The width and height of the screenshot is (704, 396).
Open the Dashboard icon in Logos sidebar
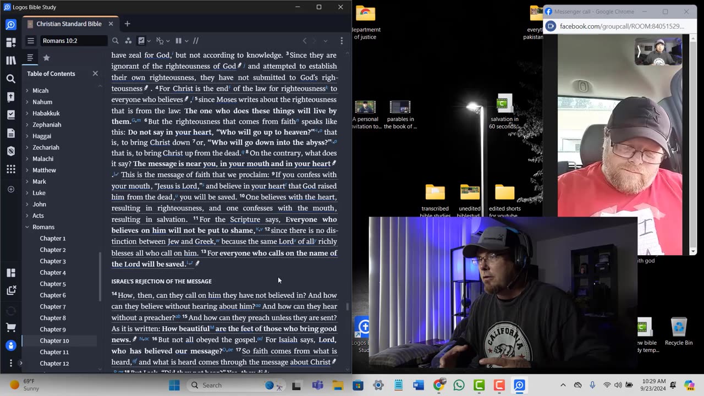click(x=10, y=42)
